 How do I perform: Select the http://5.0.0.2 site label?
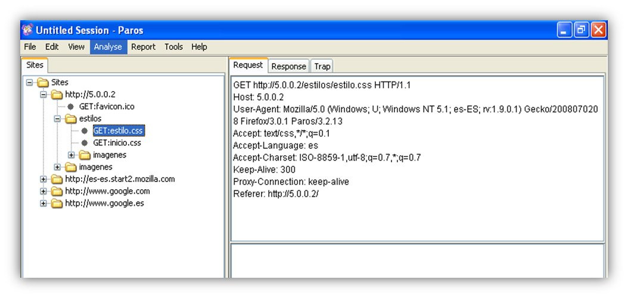coord(90,95)
